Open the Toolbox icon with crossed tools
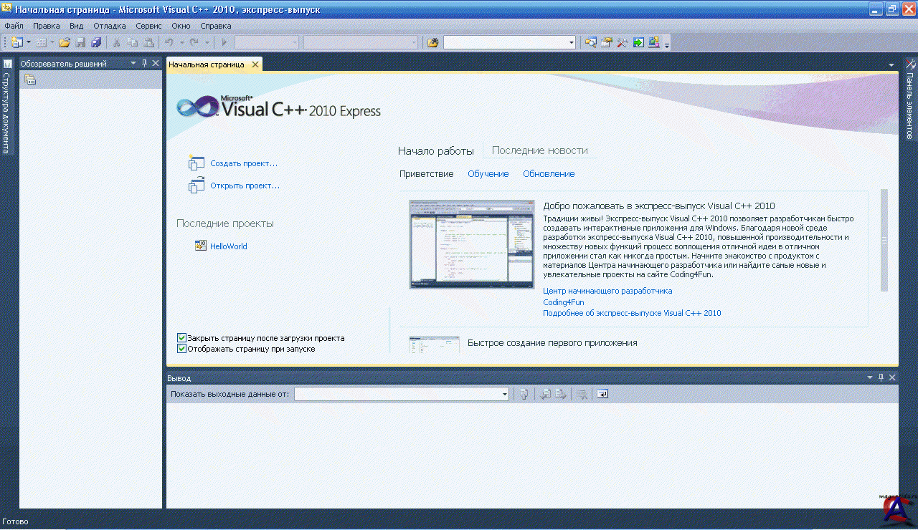918x530 pixels. pos(622,43)
